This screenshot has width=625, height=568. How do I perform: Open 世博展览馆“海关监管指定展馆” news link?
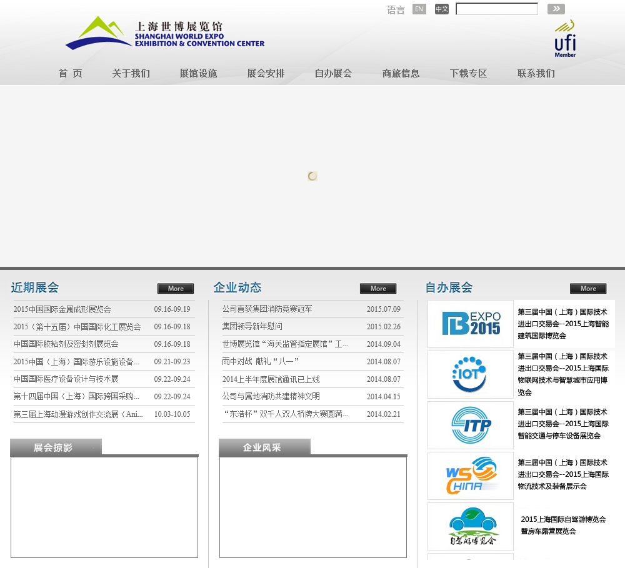(x=285, y=344)
